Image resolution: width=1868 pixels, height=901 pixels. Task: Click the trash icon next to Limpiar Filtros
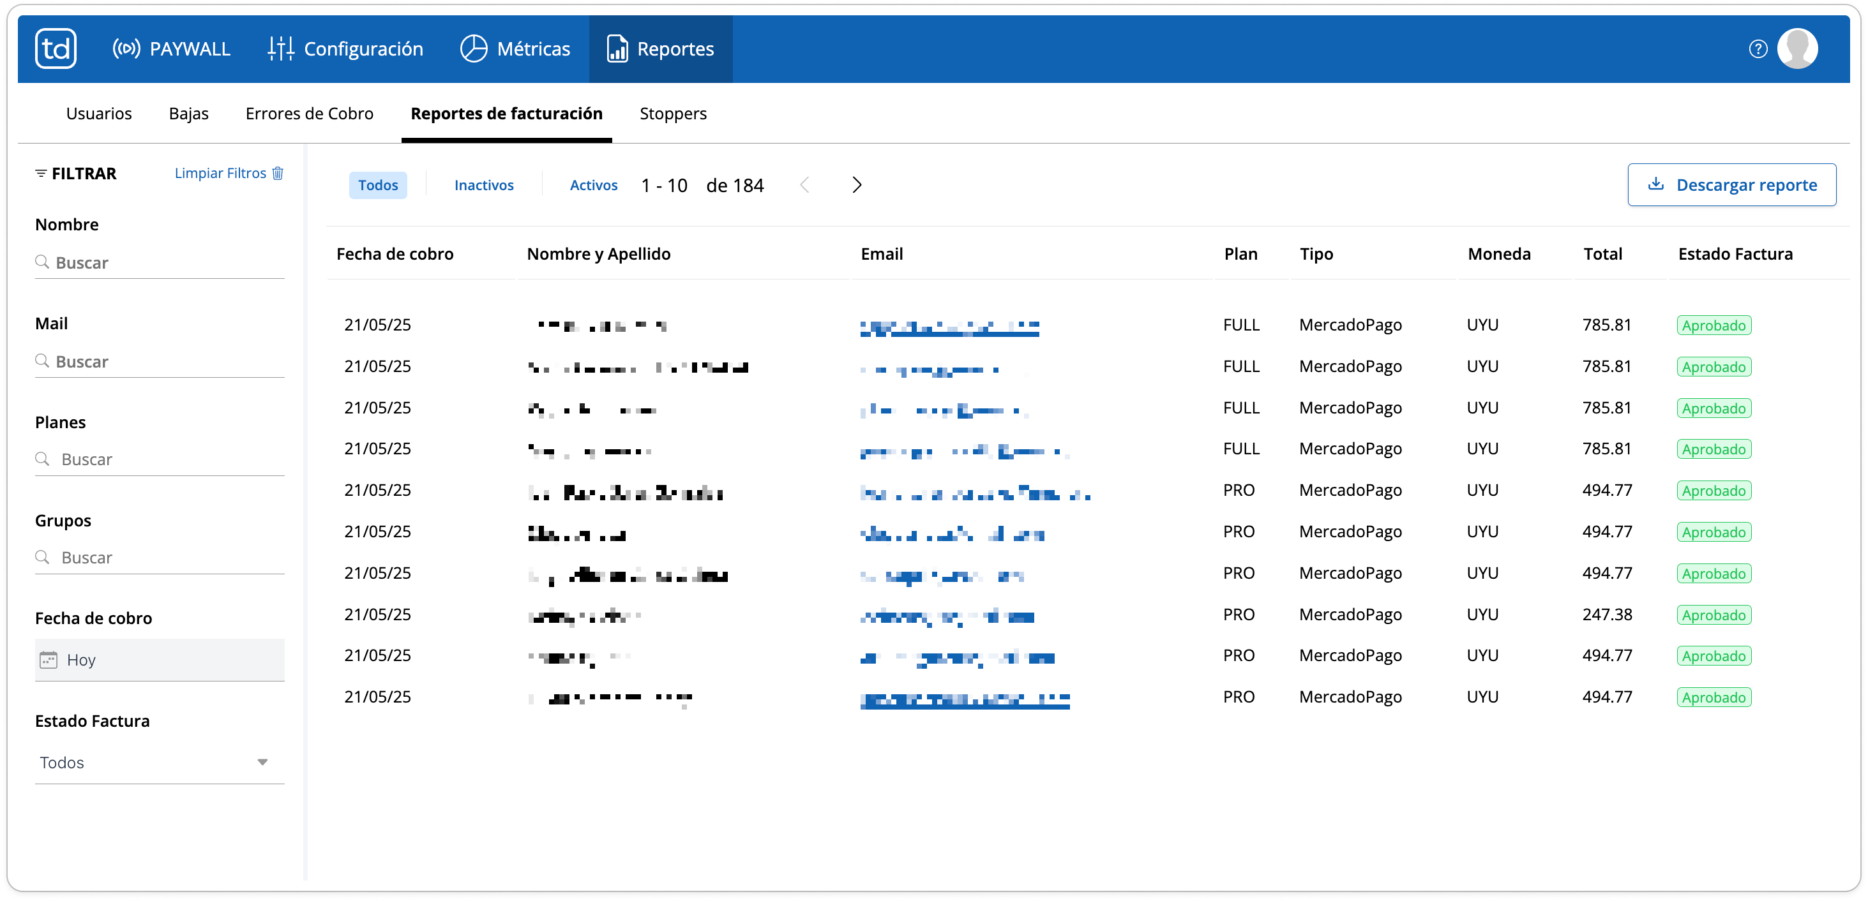tap(278, 173)
